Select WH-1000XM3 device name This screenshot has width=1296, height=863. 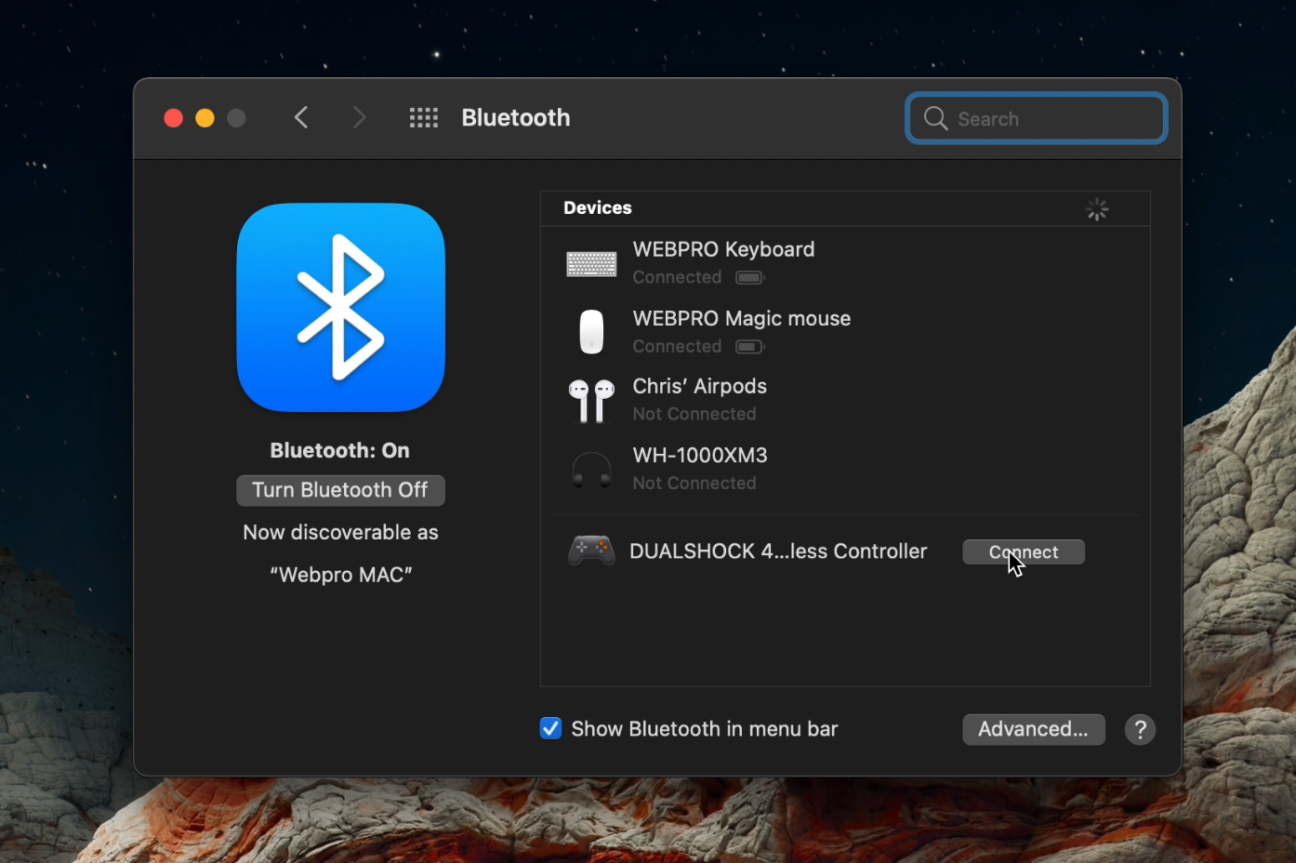click(x=700, y=455)
